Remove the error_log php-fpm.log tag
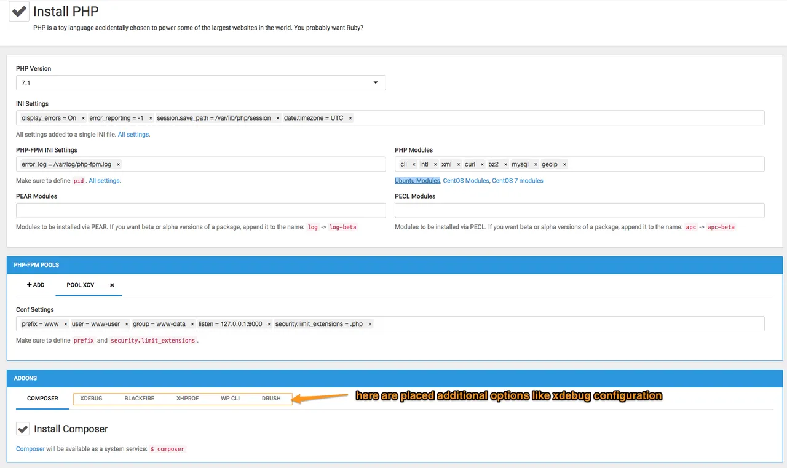 pyautogui.click(x=118, y=164)
